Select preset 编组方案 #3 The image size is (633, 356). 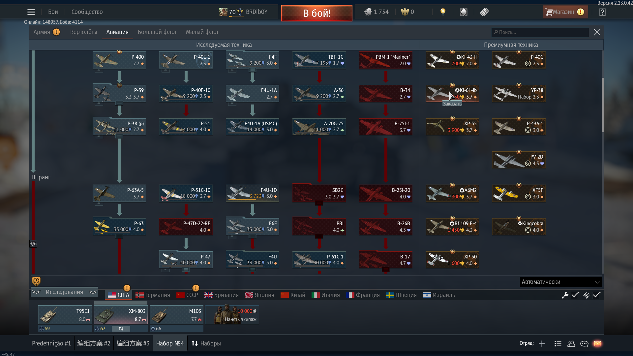click(133, 343)
